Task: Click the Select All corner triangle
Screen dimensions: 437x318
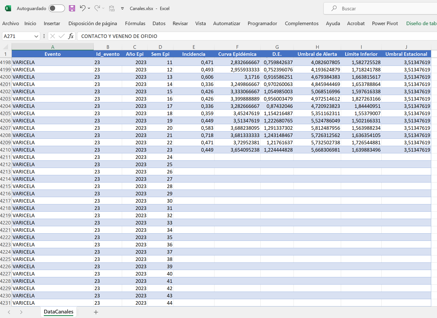Action: [6, 47]
